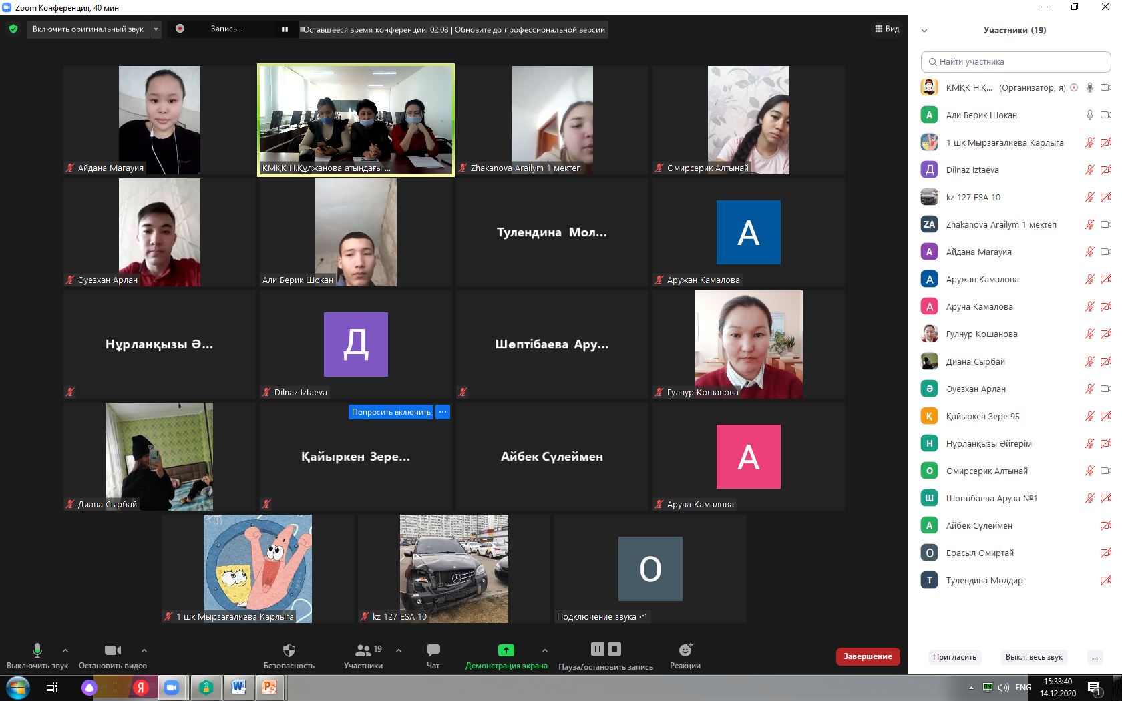Click the Найти участника search field
This screenshot has width=1122, height=701.
1015,62
